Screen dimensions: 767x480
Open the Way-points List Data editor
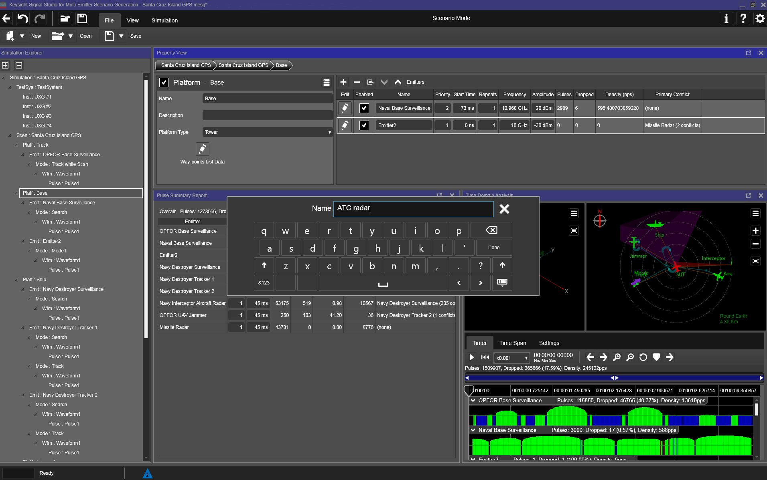(x=203, y=149)
